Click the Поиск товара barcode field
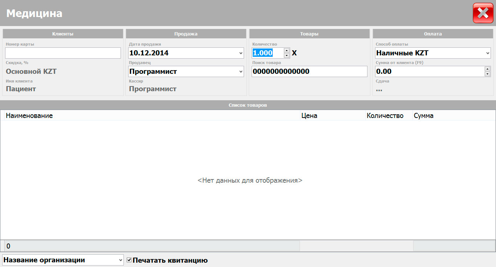The image size is (496, 267). pos(310,71)
